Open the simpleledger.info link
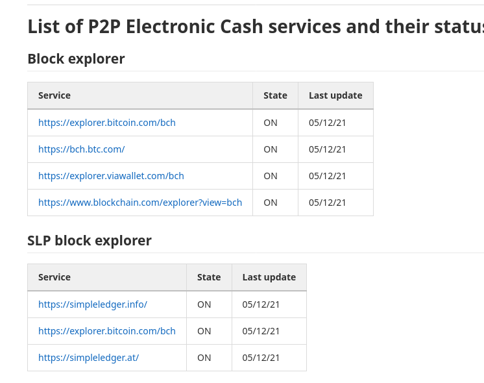The height and width of the screenshot is (383, 484). pos(93,304)
